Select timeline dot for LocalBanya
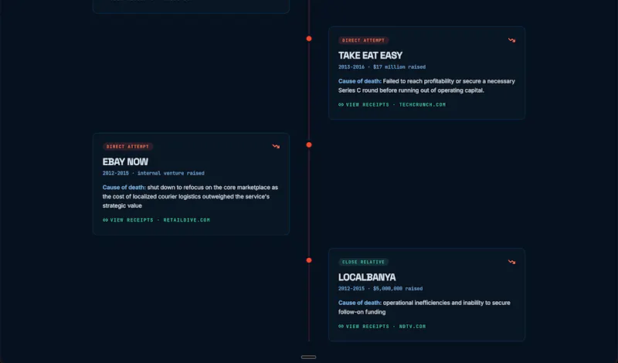Viewport: 618px width, 363px height. (x=309, y=260)
